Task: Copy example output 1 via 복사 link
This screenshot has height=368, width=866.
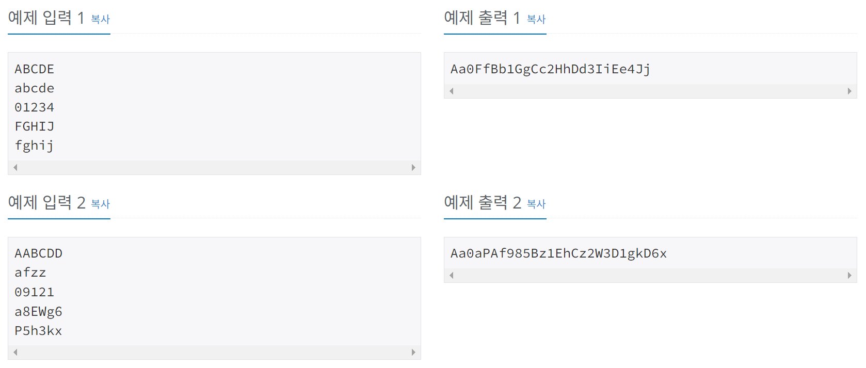Action: point(536,19)
